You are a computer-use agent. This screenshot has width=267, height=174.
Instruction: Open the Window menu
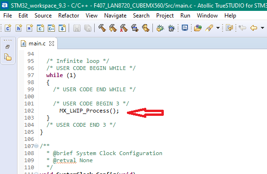(x=207, y=16)
